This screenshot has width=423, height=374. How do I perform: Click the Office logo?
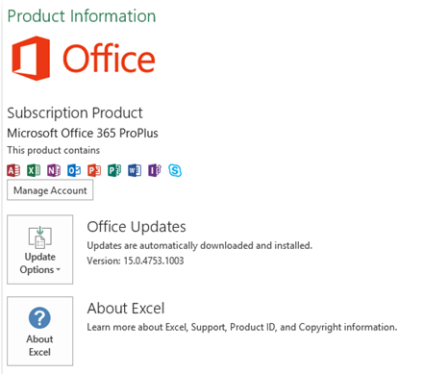tap(84, 59)
